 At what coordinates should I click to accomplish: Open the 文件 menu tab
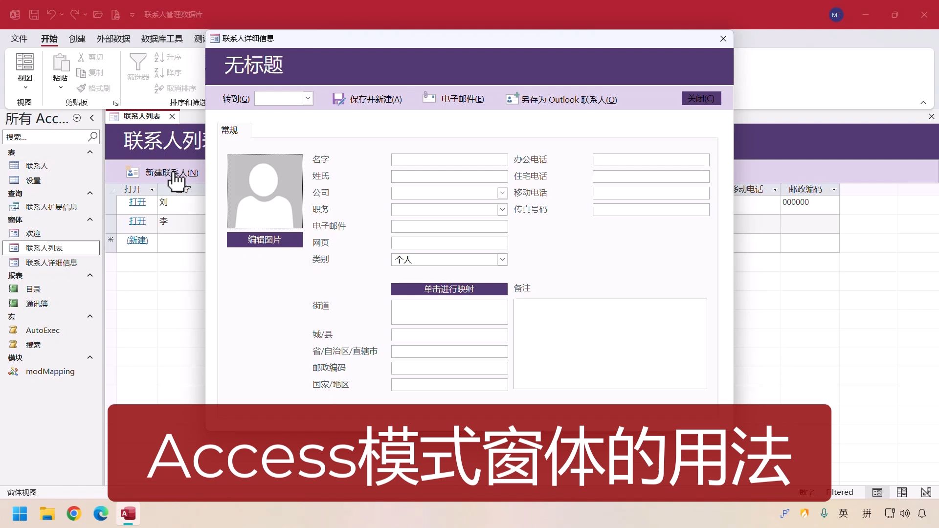(x=19, y=39)
